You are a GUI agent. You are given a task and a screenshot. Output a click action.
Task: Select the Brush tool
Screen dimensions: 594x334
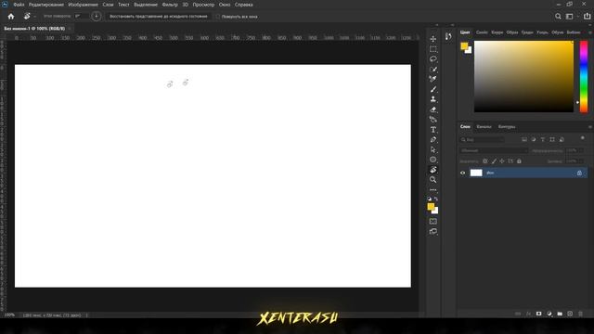(433, 89)
